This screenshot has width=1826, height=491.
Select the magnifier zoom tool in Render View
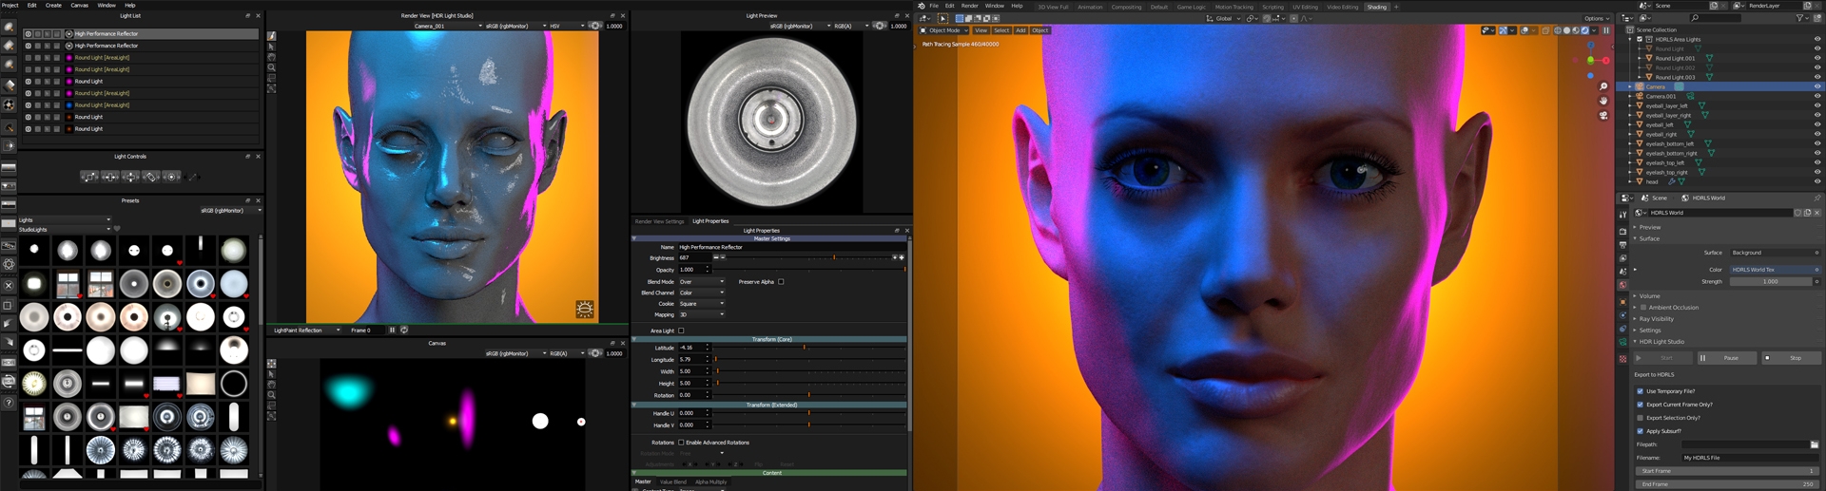click(x=272, y=67)
